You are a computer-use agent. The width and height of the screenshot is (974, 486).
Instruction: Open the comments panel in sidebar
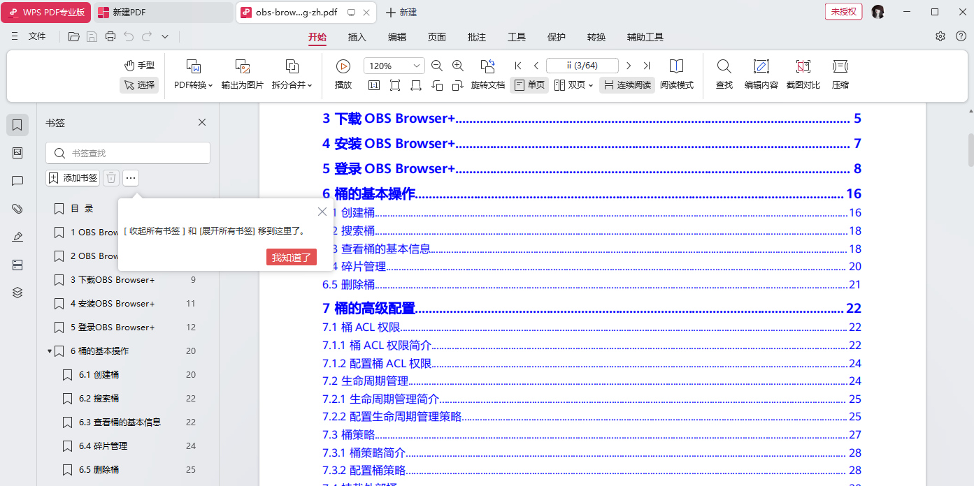17,181
